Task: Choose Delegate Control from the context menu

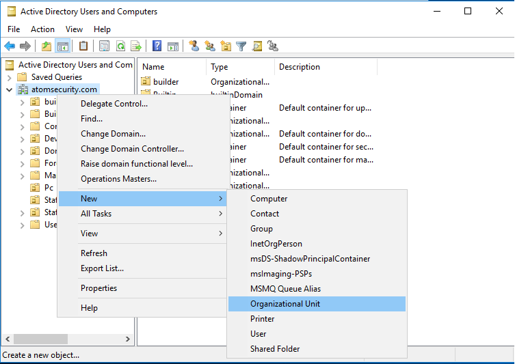Action: tap(114, 104)
